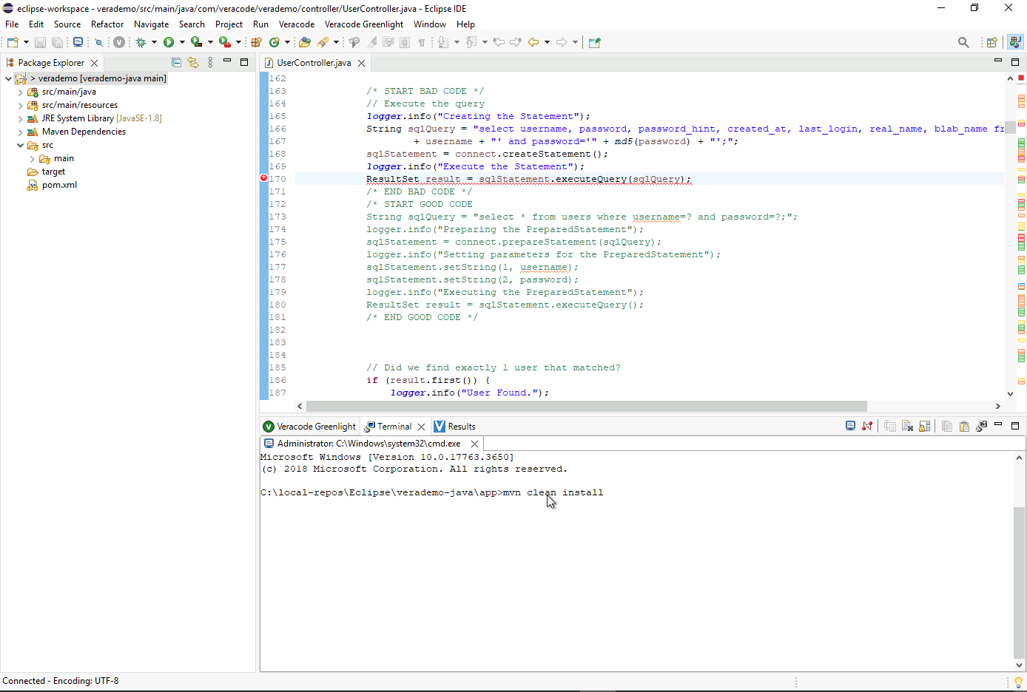Open the New wizard dropdown arrow
Screen dimensions: 1027x692
[26, 42]
